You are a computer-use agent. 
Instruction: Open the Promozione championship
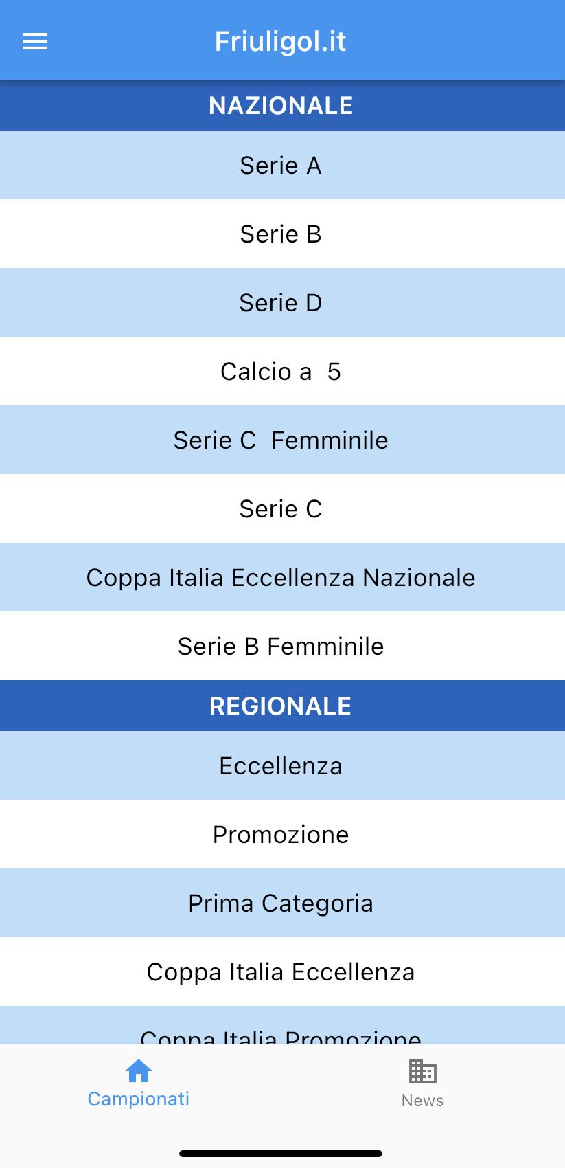point(282,834)
